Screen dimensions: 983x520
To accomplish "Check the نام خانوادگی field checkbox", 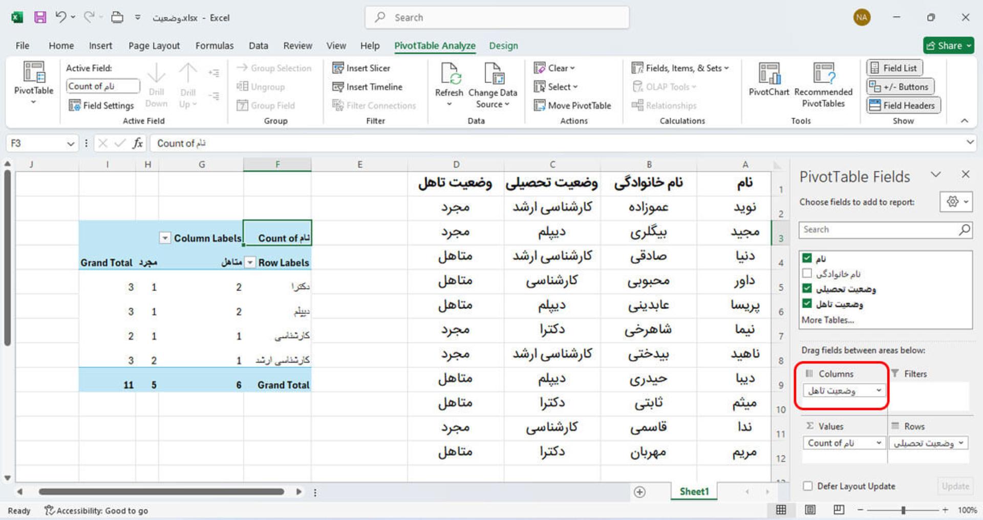I will 807,273.
